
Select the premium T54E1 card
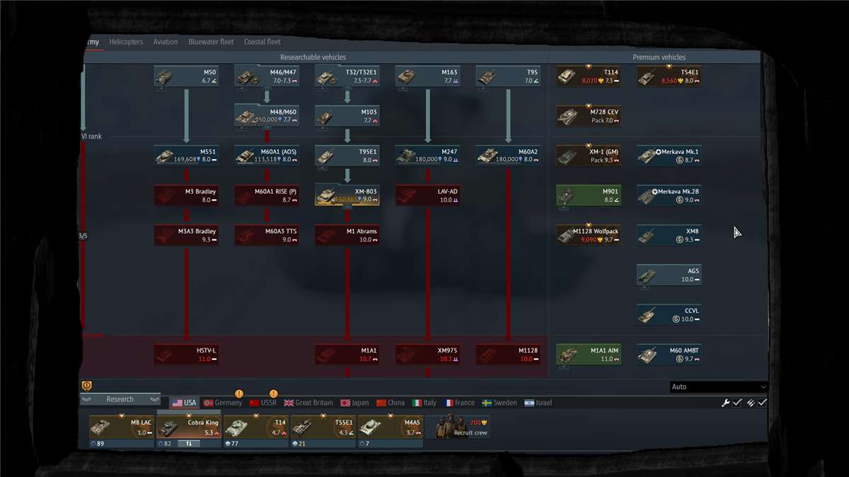(669, 76)
